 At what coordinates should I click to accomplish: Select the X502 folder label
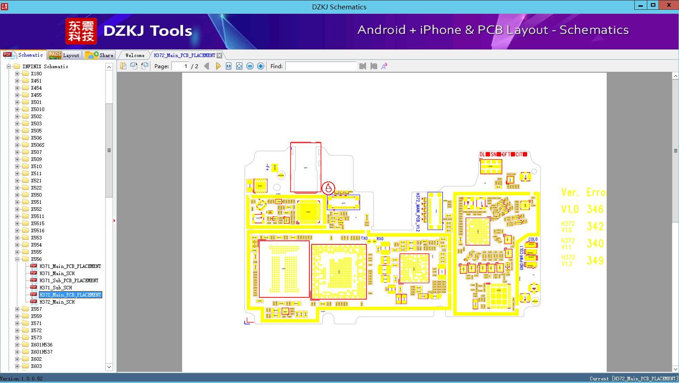pyautogui.click(x=36, y=116)
